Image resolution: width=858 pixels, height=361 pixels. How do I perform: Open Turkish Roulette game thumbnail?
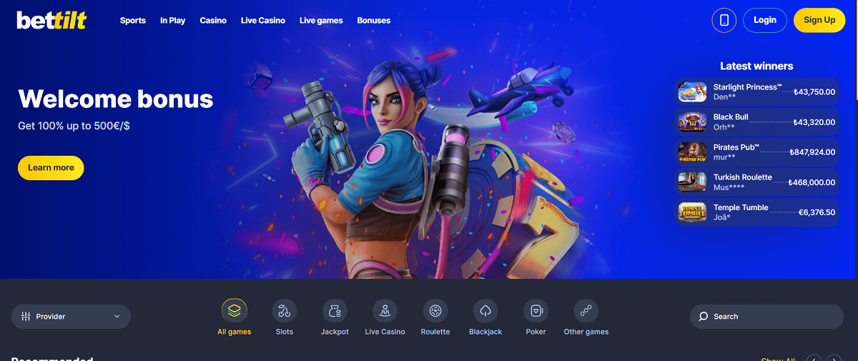[692, 182]
